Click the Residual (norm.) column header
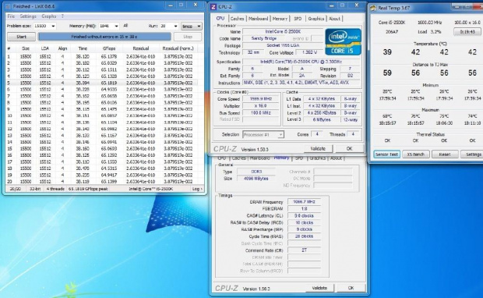 (178, 48)
